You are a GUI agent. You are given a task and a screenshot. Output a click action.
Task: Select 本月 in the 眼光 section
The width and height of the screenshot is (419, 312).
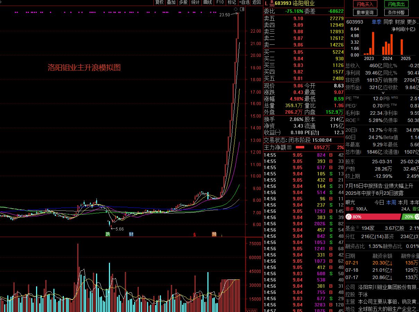403,202
